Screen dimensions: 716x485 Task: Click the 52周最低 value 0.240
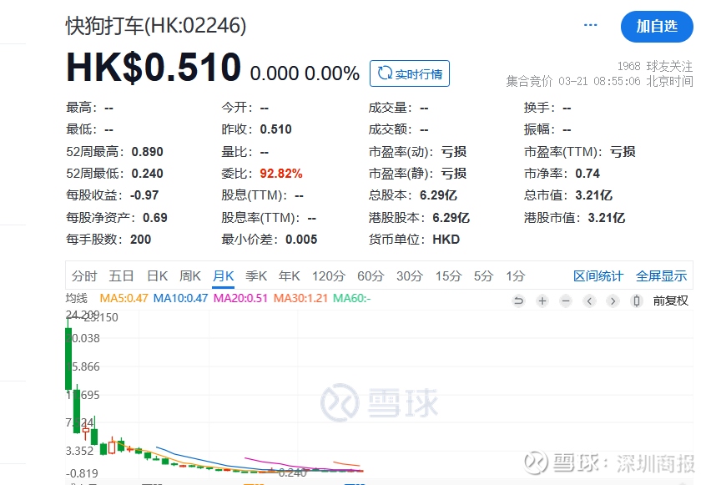pyautogui.click(x=147, y=174)
